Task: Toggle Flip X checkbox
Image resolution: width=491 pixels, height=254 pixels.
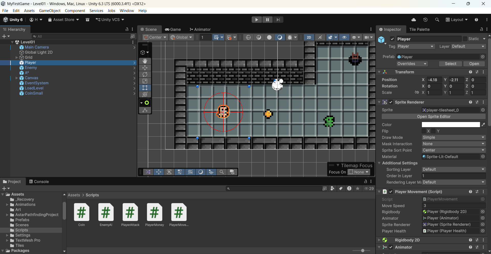Action: coord(424,131)
